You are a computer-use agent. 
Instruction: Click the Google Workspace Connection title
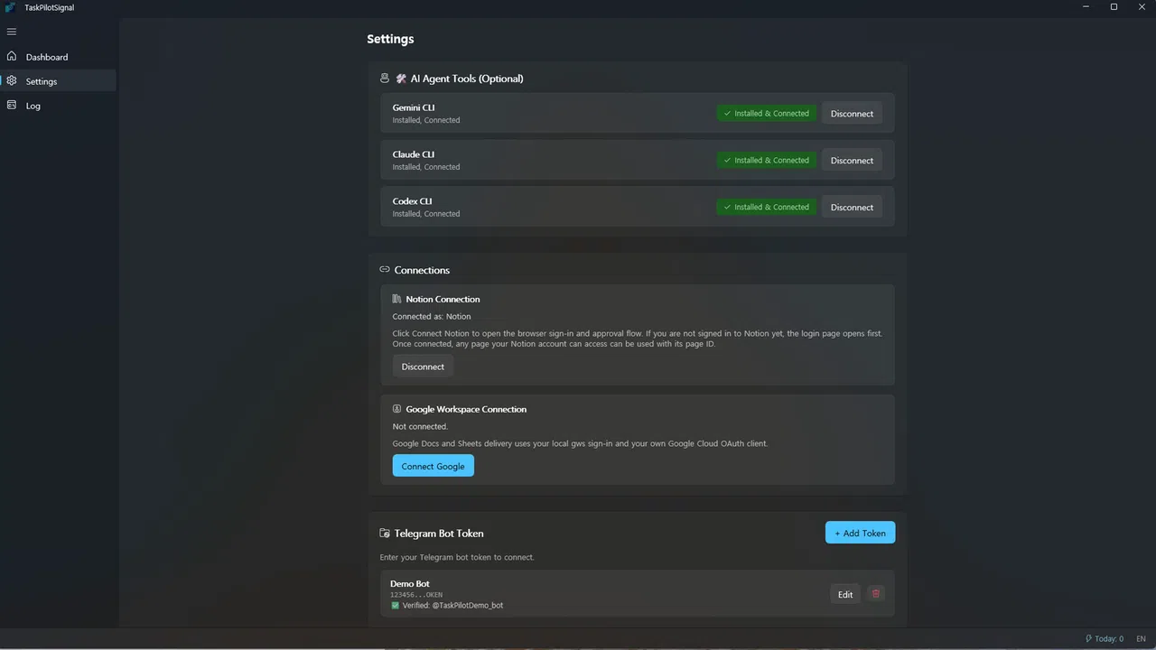pyautogui.click(x=466, y=409)
